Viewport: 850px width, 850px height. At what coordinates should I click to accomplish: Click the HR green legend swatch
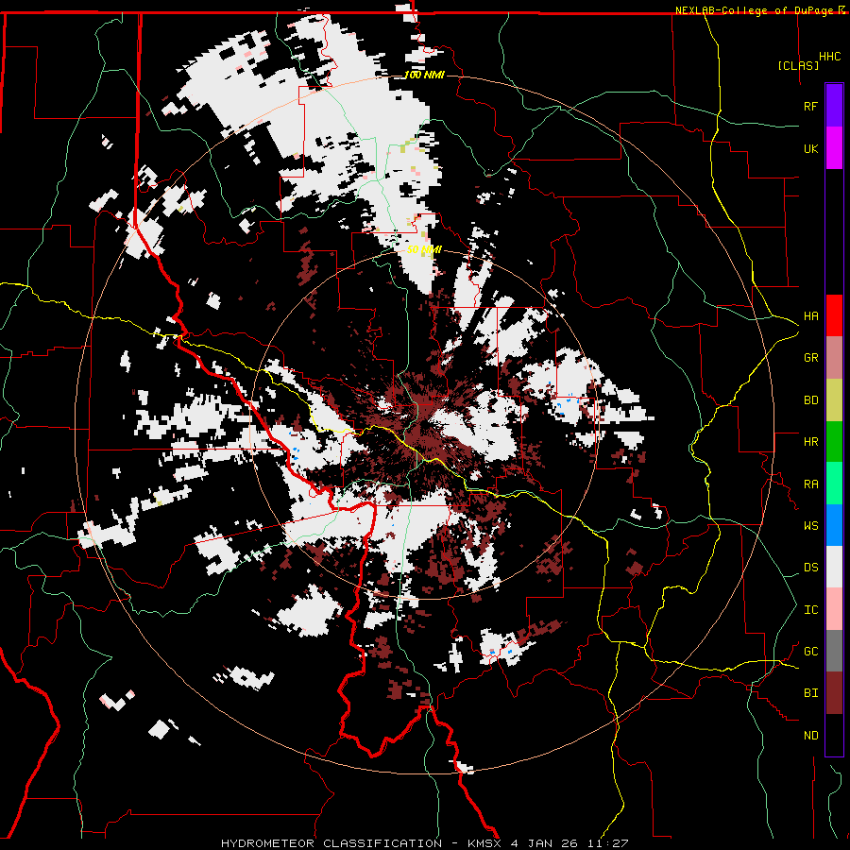(x=834, y=441)
